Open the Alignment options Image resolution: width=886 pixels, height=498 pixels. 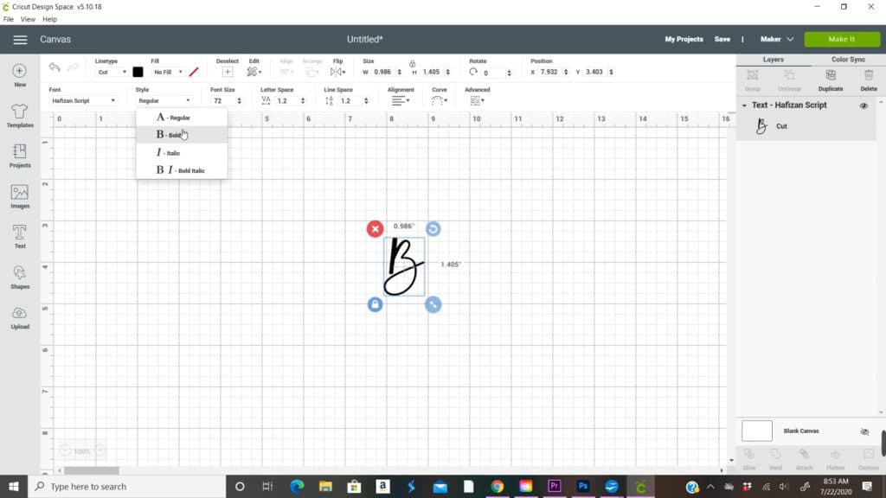[401, 100]
